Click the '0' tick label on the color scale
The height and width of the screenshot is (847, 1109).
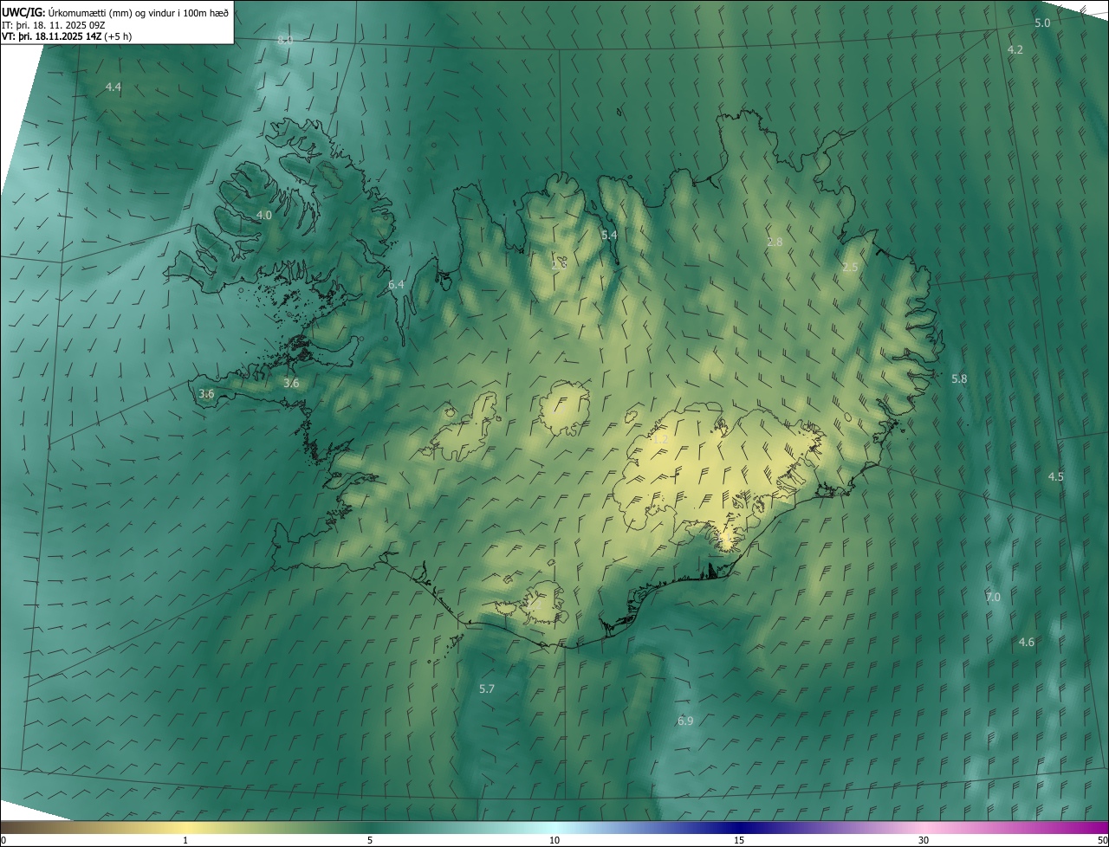(3, 841)
